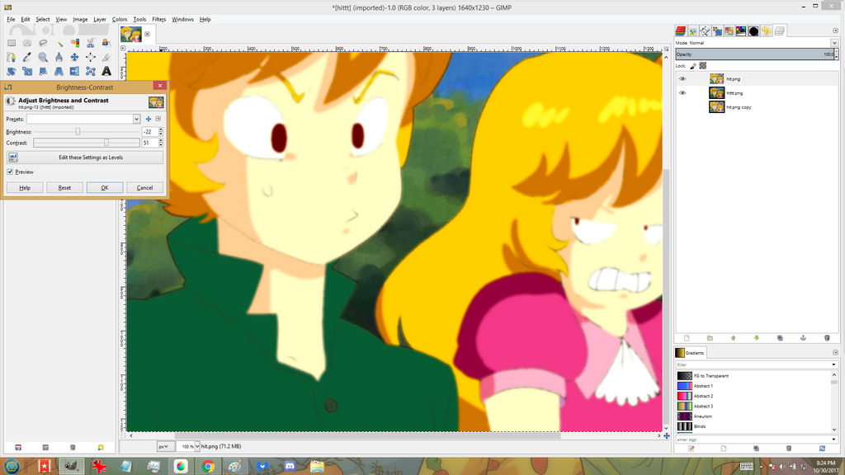The width and height of the screenshot is (845, 475).
Task: Edit the selected gradient
Action: pos(691,448)
